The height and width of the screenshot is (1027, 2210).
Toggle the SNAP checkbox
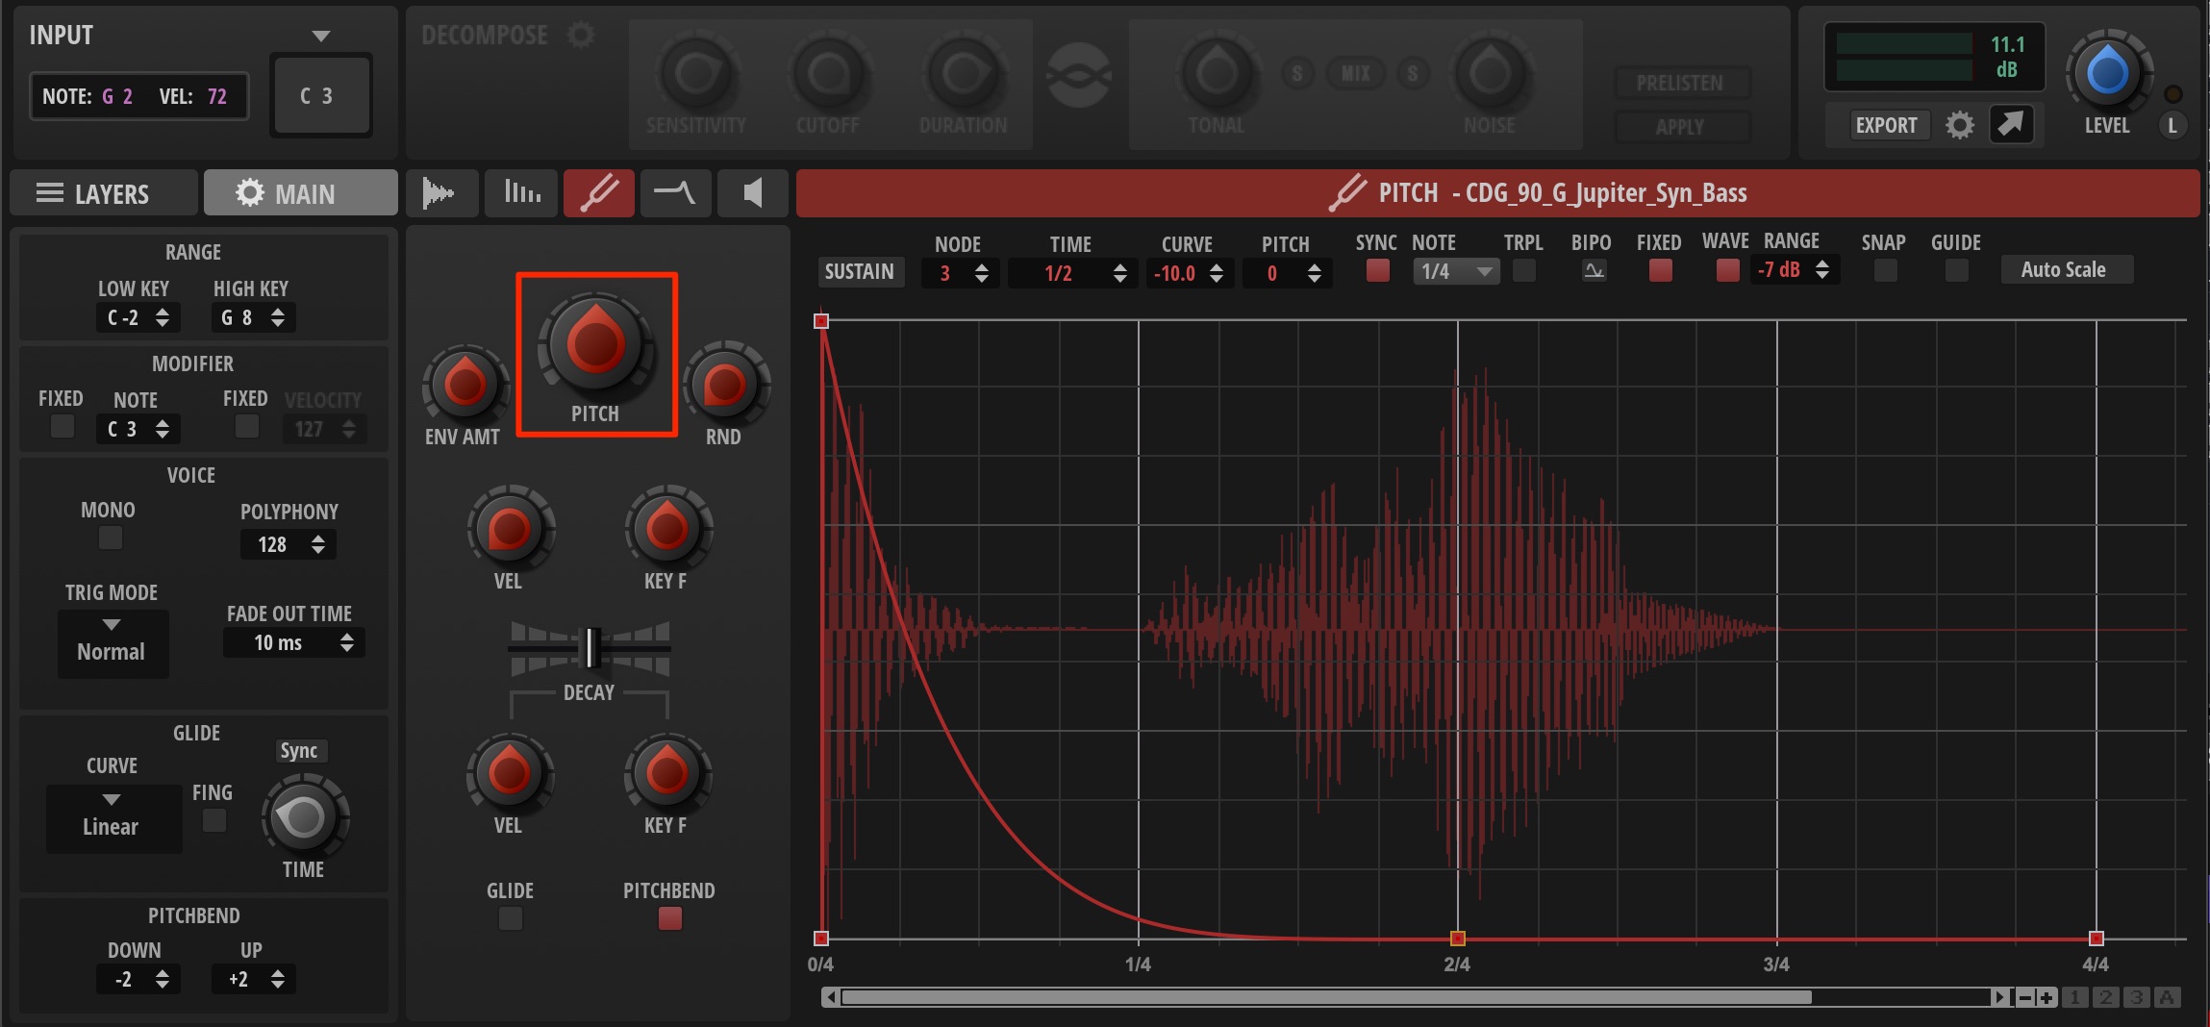point(1885,270)
